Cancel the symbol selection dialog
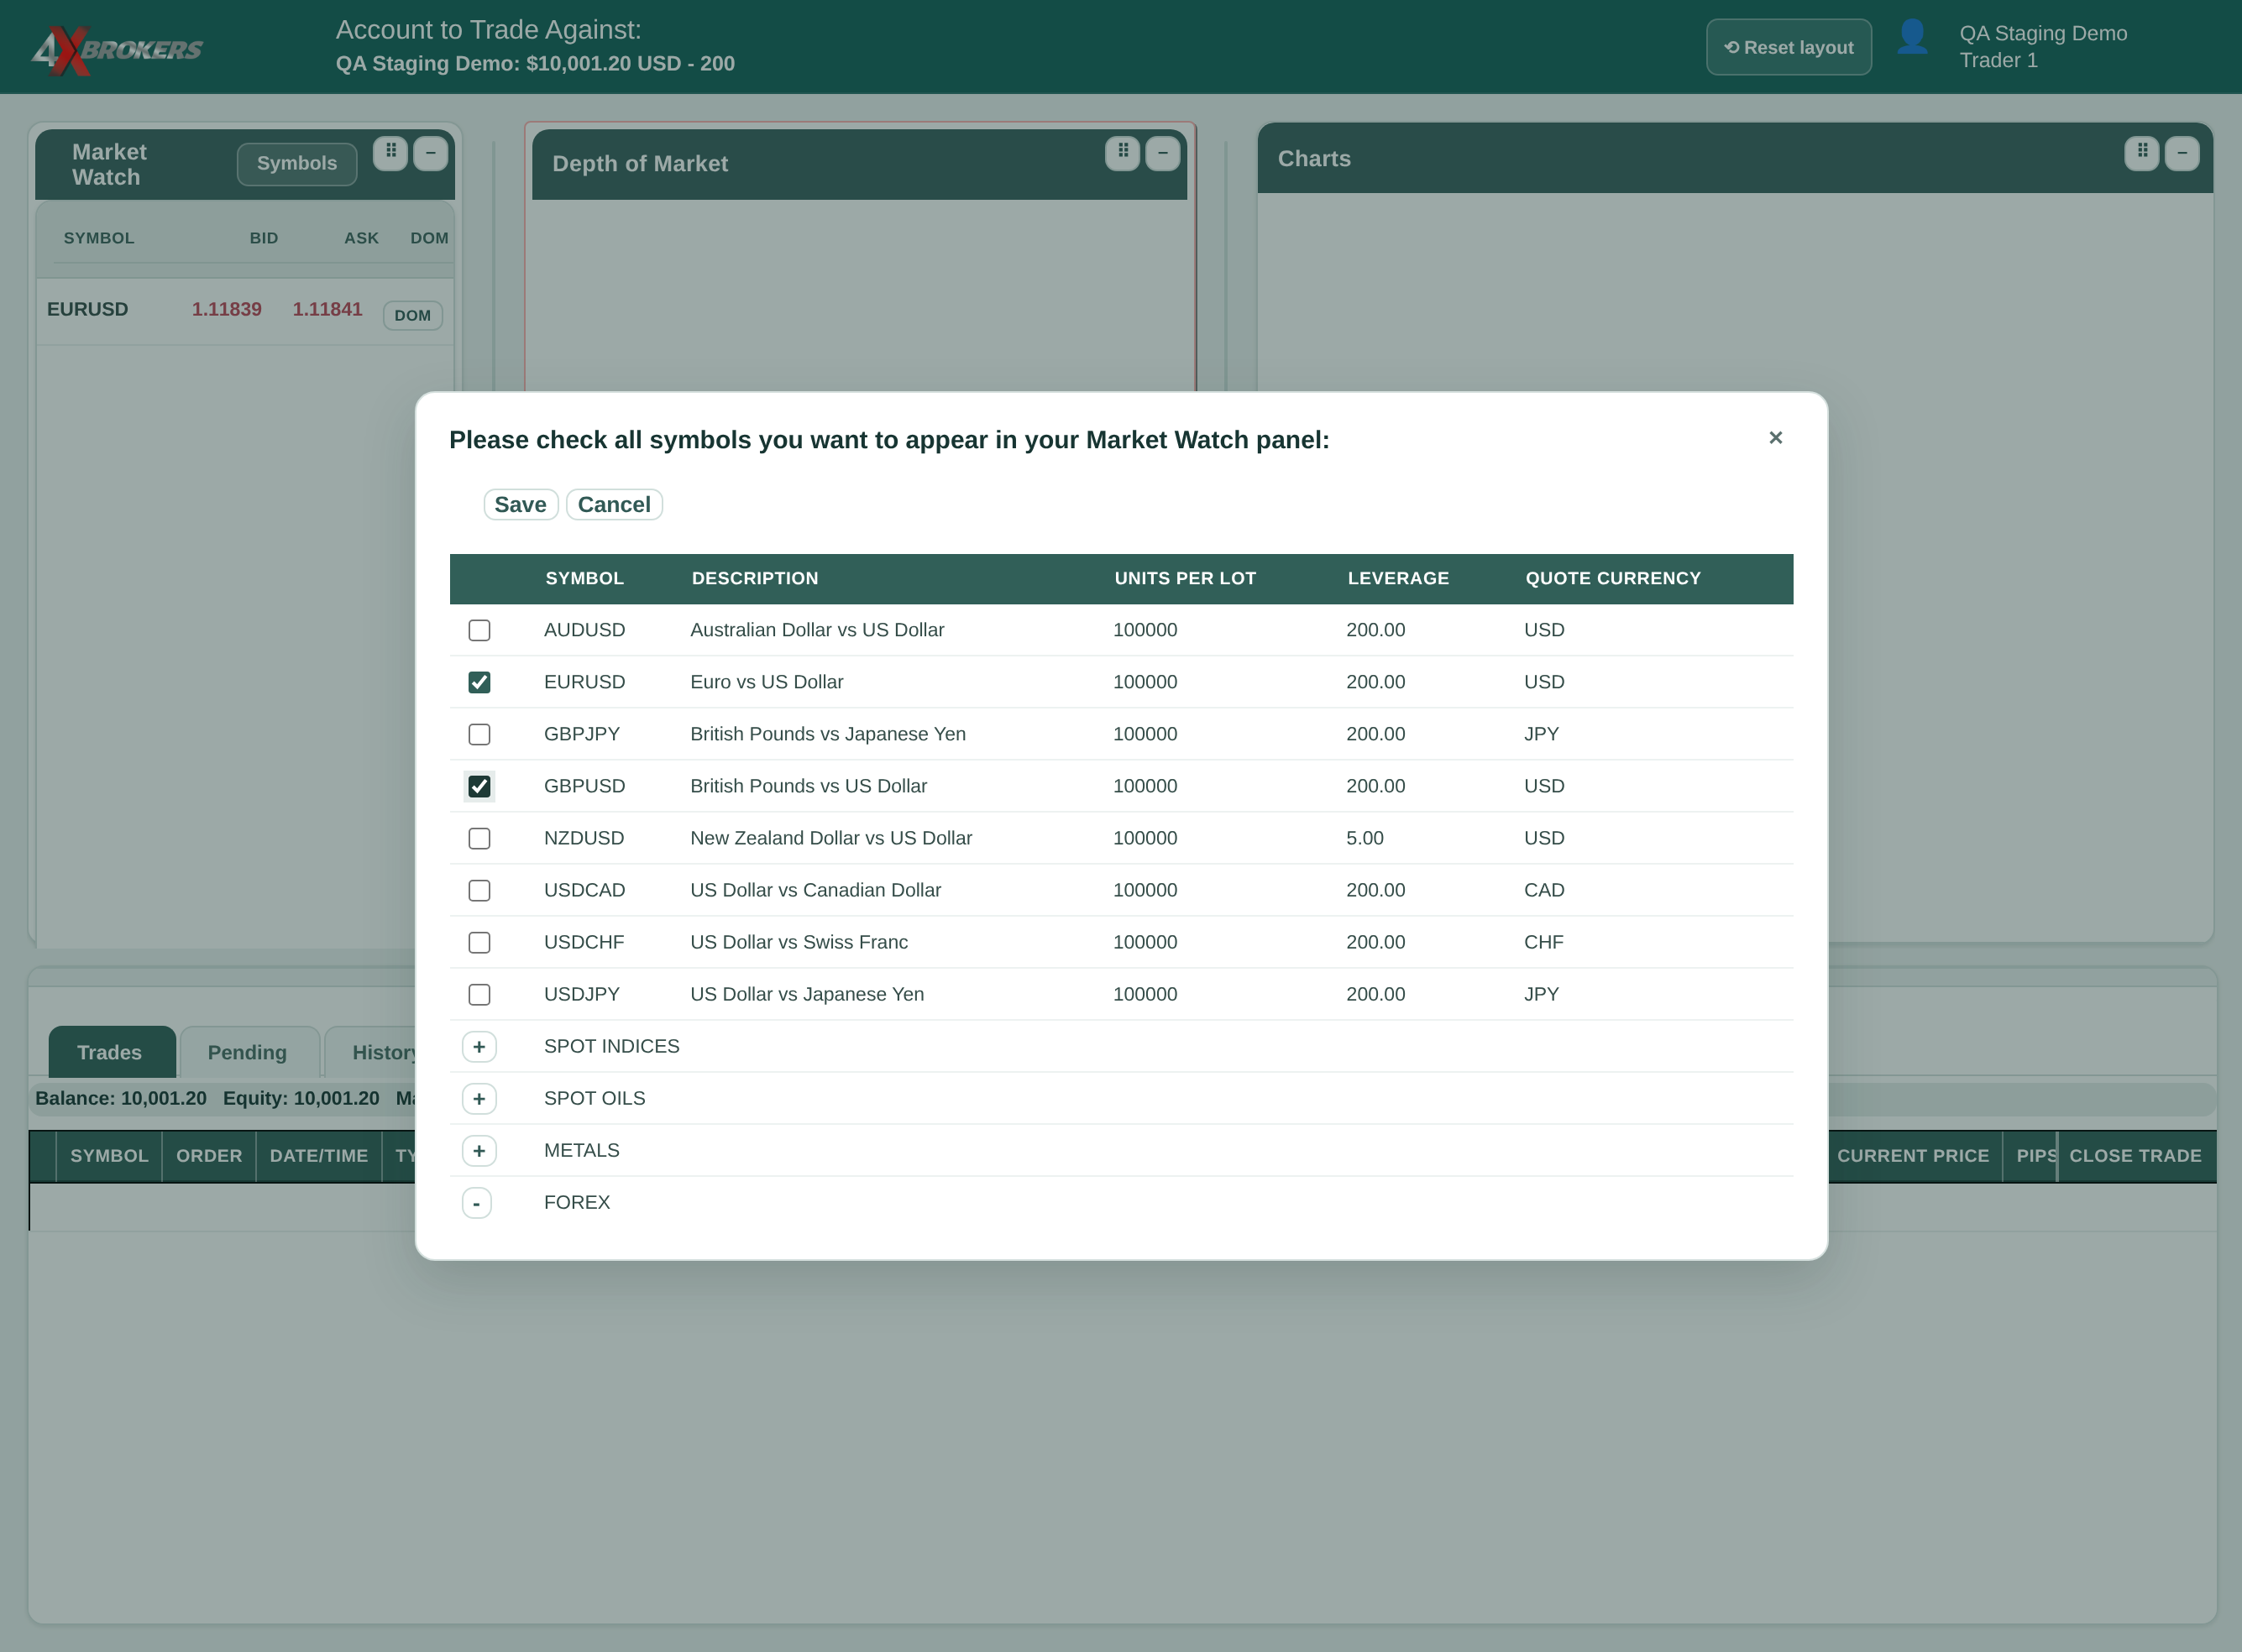The image size is (2242, 1652). tap(615, 505)
